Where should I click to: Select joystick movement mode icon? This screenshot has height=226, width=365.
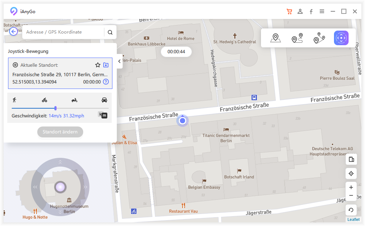[x=341, y=38]
